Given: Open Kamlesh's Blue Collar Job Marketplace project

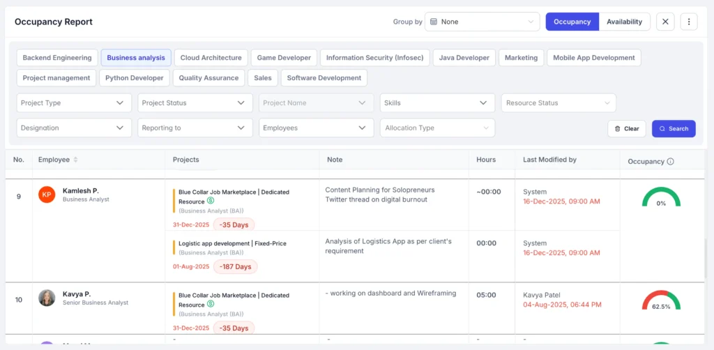Looking at the screenshot, I should click(234, 196).
